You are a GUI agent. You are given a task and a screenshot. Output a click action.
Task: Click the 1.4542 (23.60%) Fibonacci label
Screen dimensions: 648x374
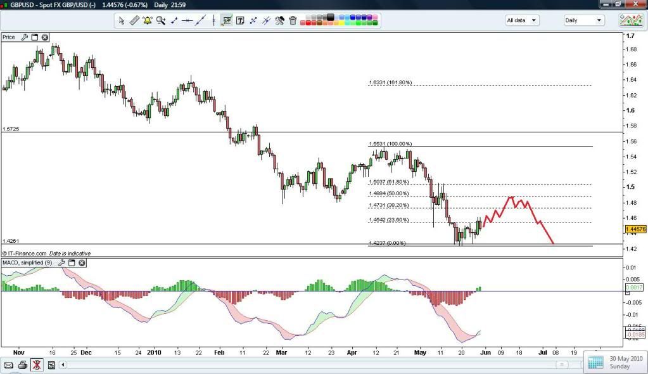(x=388, y=220)
